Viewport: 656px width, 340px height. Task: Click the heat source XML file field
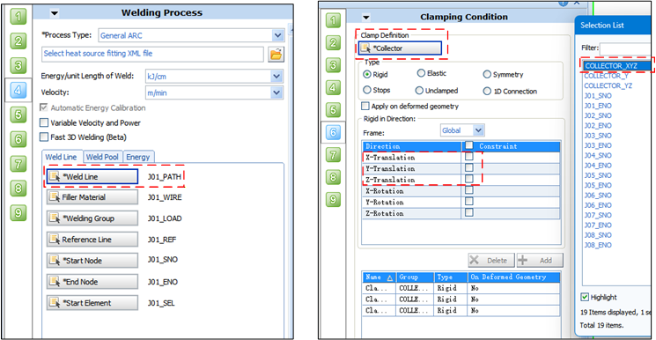pyautogui.click(x=152, y=54)
